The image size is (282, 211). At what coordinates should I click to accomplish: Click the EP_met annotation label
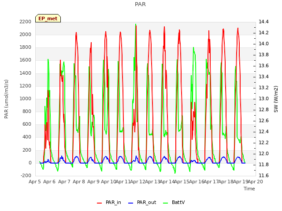point(48,18)
